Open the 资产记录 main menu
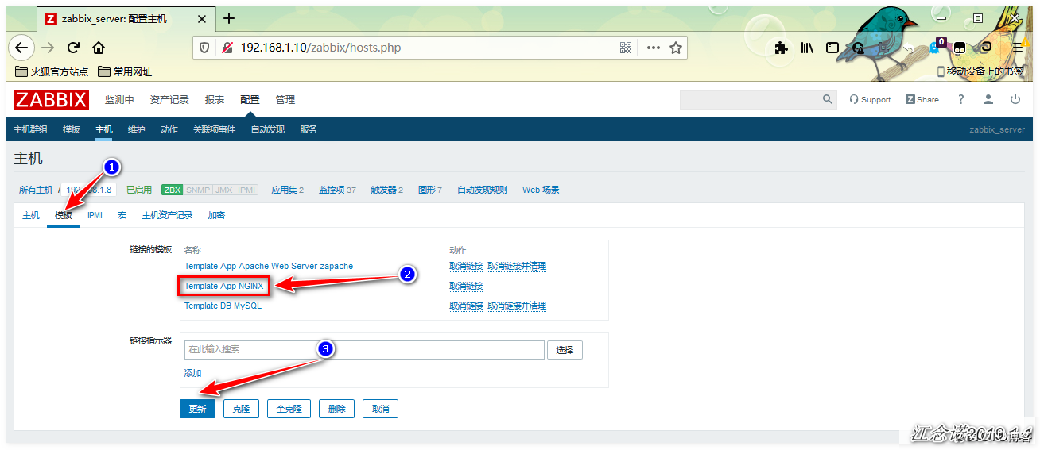Image resolution: width=1040 pixels, height=450 pixels. point(169,100)
